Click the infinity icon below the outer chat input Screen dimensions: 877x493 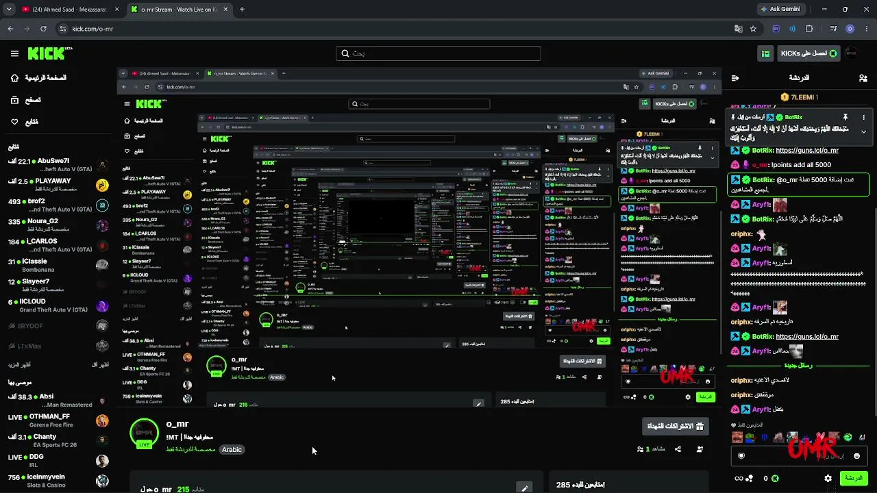tap(739, 478)
